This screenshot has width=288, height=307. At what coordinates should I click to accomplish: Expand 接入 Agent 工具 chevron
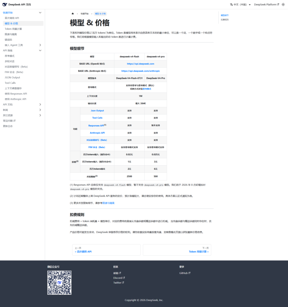(x=40, y=45)
